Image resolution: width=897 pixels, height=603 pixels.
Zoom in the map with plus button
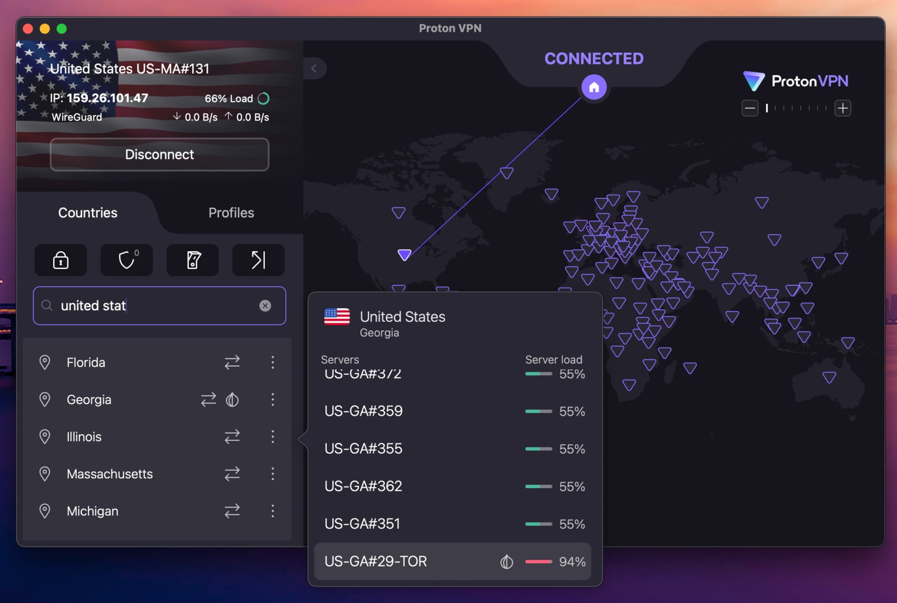coord(843,108)
